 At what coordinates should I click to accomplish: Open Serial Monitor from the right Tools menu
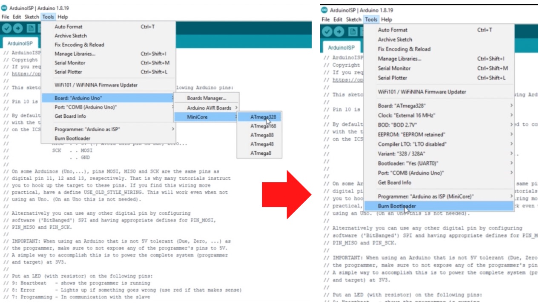click(439, 68)
